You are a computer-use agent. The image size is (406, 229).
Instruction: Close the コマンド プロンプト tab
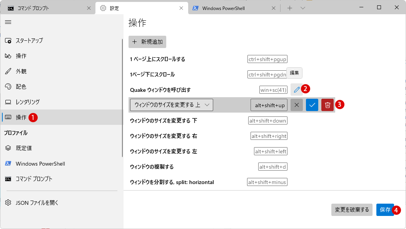89,8
